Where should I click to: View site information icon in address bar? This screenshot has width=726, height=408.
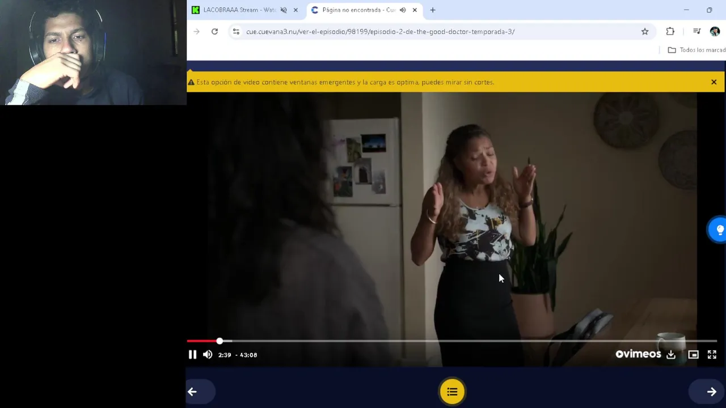(x=236, y=32)
